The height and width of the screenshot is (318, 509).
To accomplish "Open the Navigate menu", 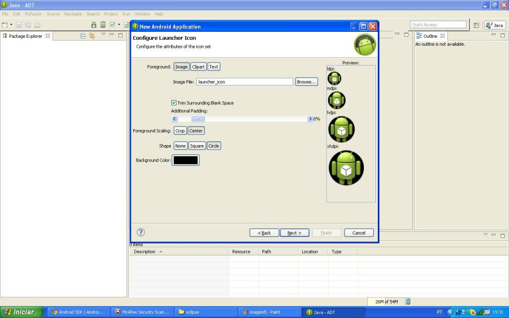I will [73, 14].
